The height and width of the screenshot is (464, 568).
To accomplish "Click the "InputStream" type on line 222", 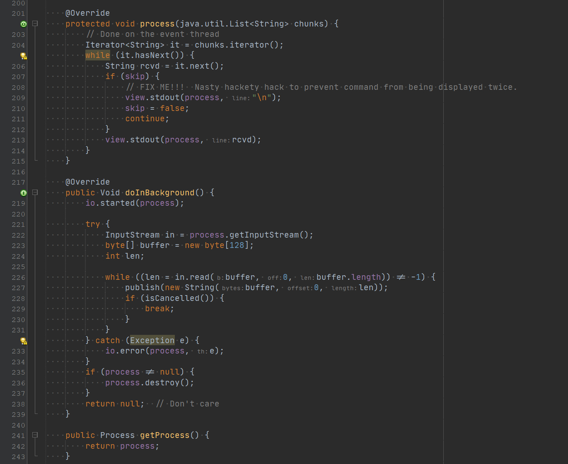I will click(133, 235).
